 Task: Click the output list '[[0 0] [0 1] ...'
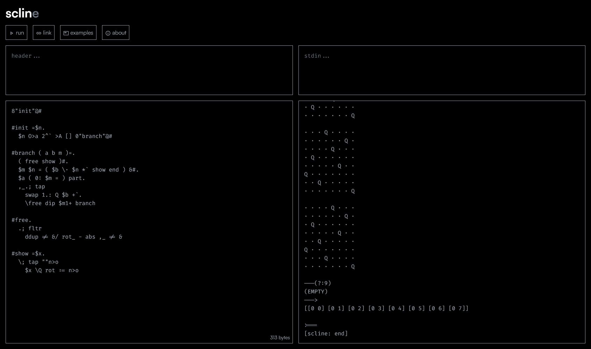[386, 308]
